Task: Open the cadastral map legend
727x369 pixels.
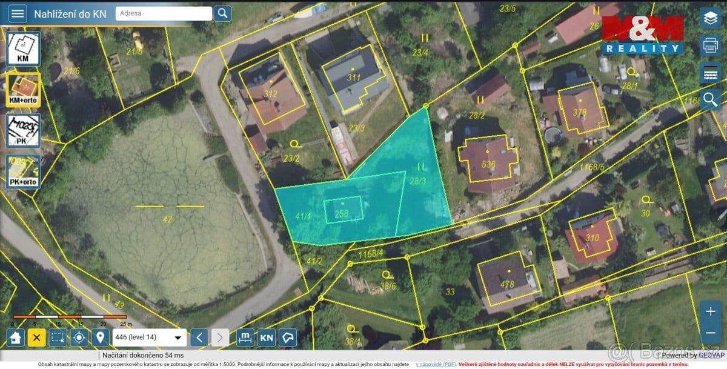Action: tap(710, 71)
